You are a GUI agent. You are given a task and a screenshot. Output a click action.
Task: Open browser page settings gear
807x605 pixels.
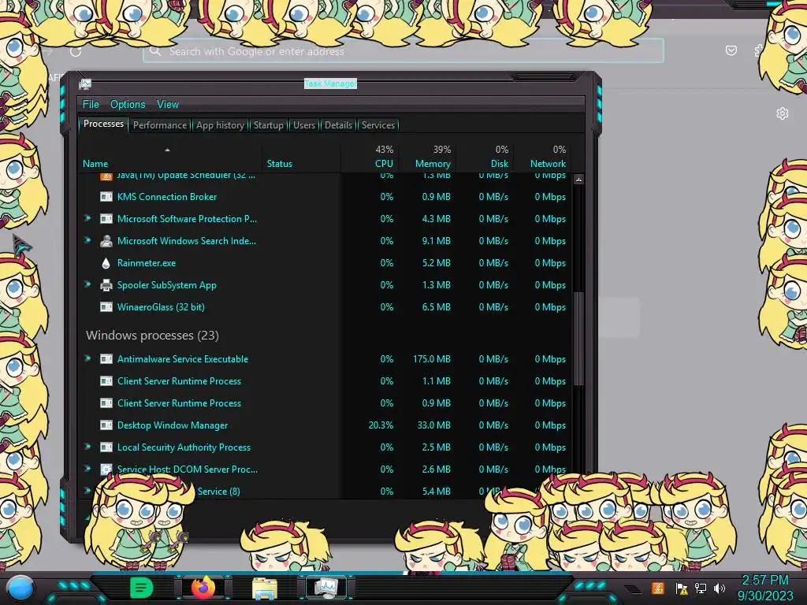[x=783, y=113]
